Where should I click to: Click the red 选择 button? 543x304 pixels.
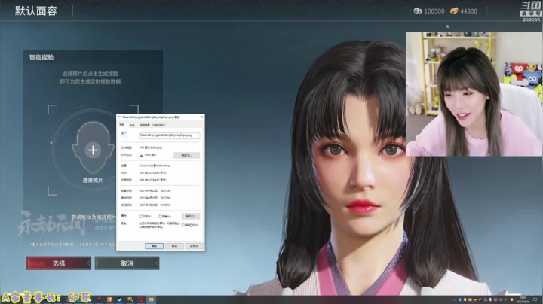(59, 263)
